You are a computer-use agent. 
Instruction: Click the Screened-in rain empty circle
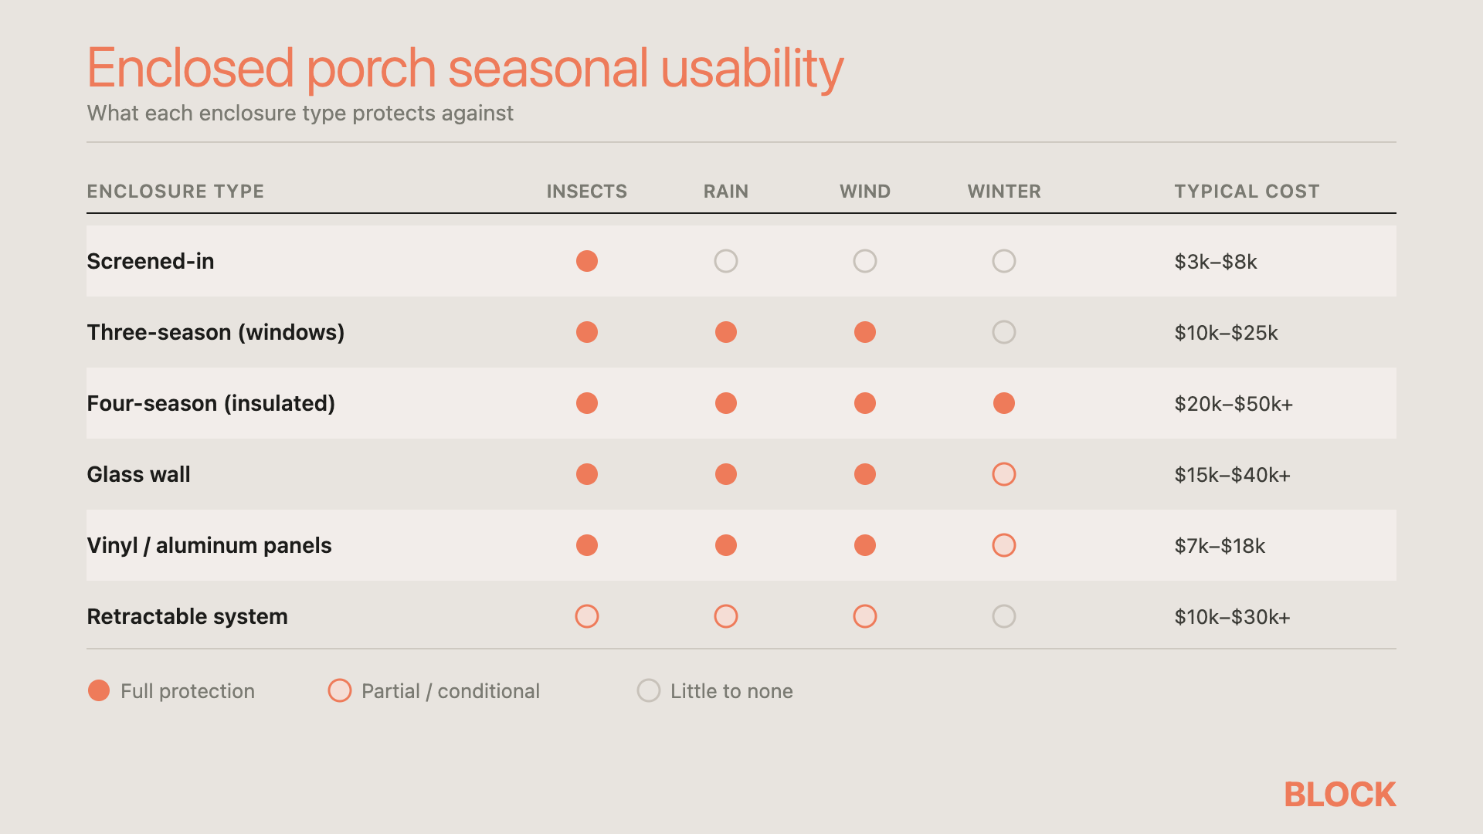pyautogui.click(x=726, y=261)
